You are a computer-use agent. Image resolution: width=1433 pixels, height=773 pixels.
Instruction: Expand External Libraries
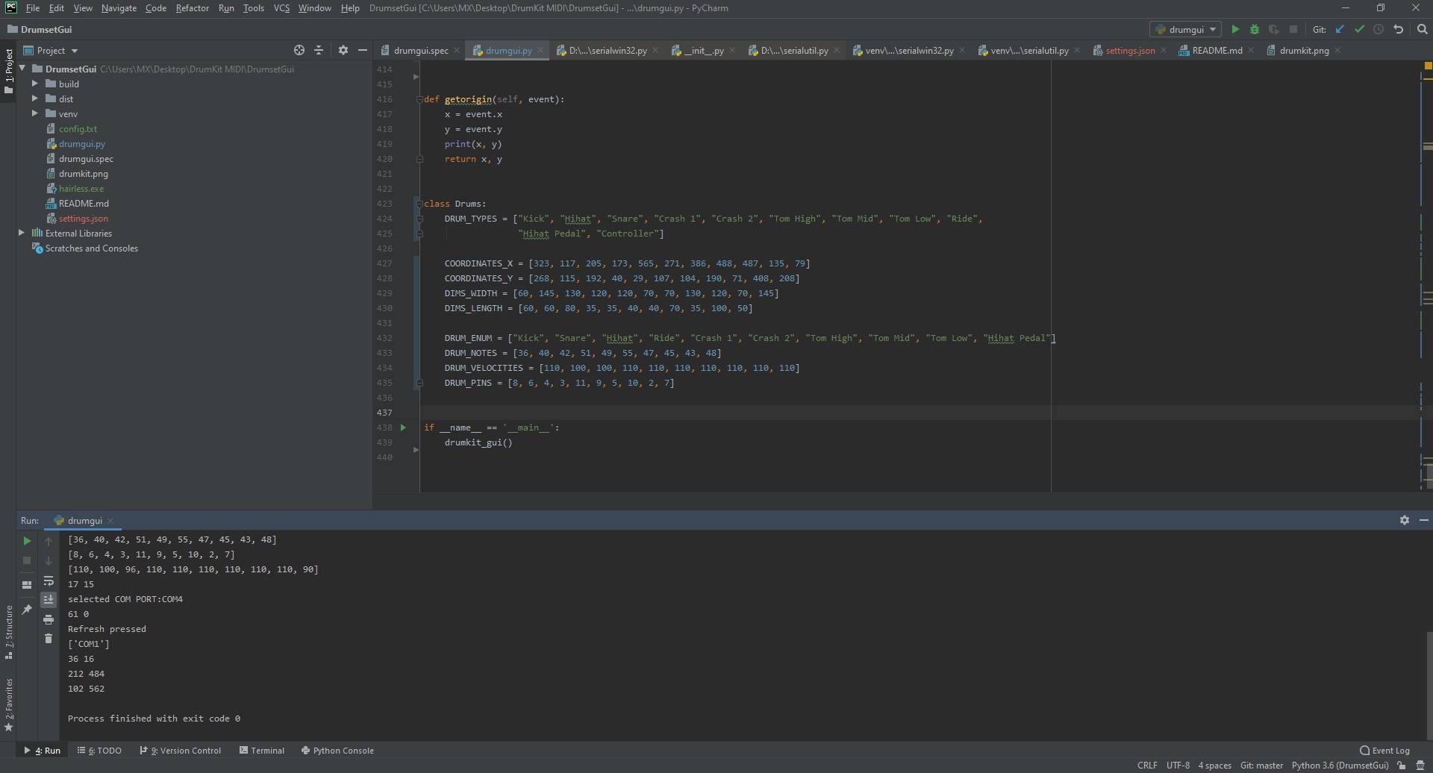coord(22,233)
